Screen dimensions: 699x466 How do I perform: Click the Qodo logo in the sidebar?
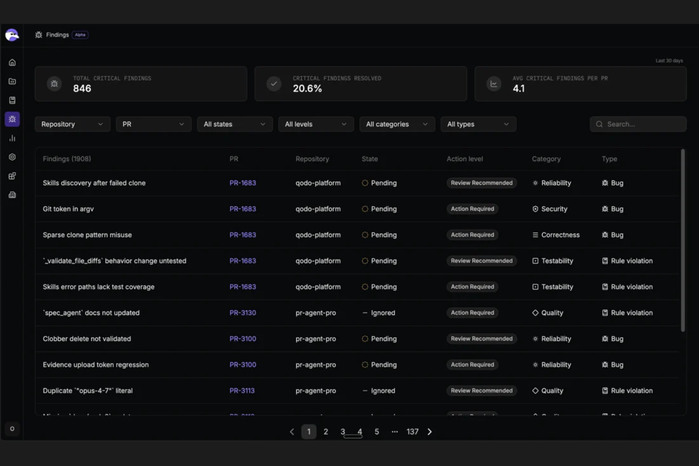pos(12,35)
